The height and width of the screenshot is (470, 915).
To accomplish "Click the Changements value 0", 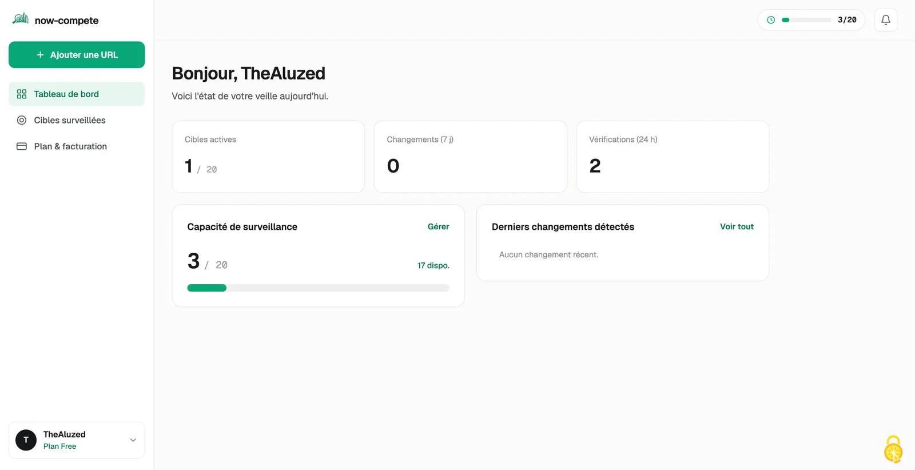I will pyautogui.click(x=393, y=166).
